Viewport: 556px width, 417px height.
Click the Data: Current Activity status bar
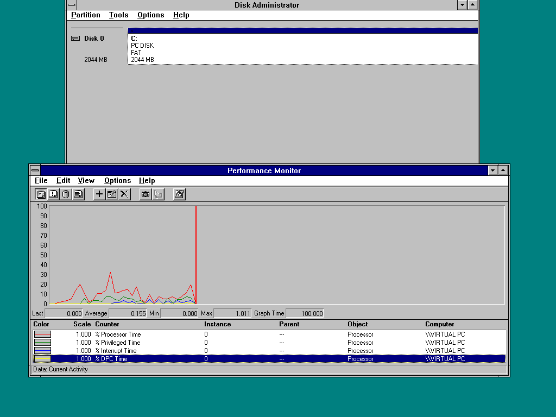click(269, 369)
